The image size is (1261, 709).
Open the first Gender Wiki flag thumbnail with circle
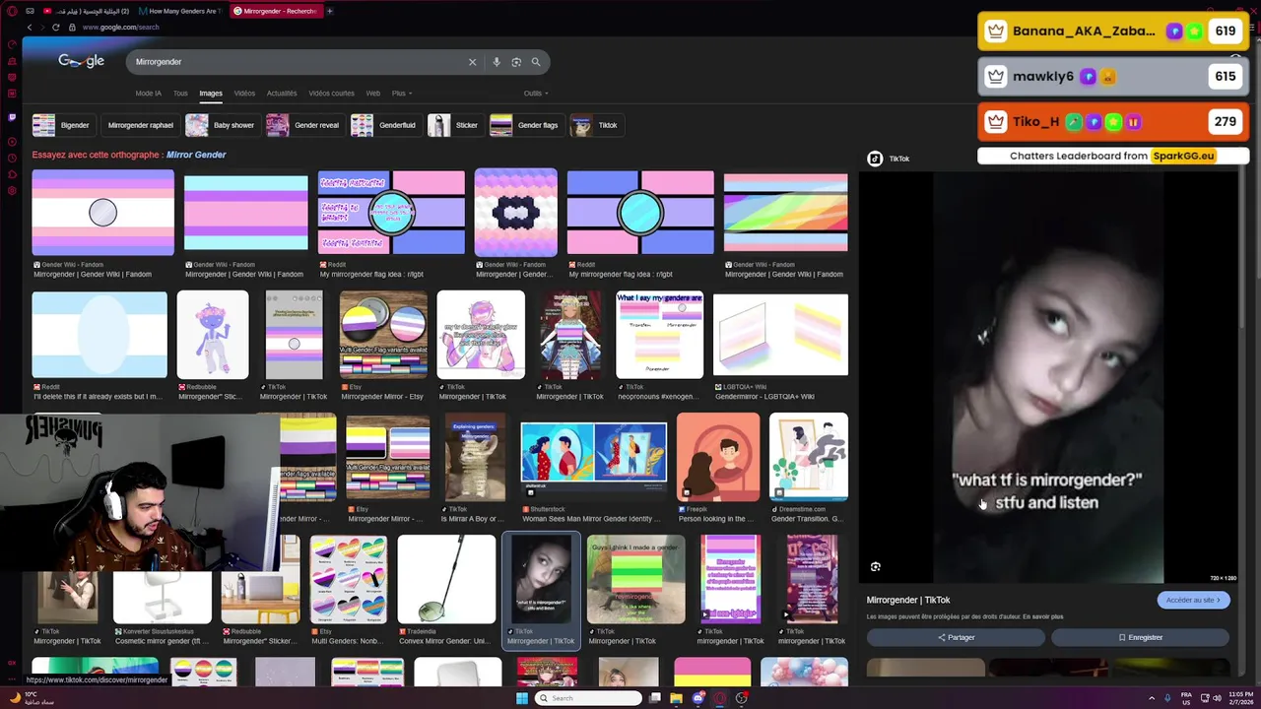[x=102, y=213]
